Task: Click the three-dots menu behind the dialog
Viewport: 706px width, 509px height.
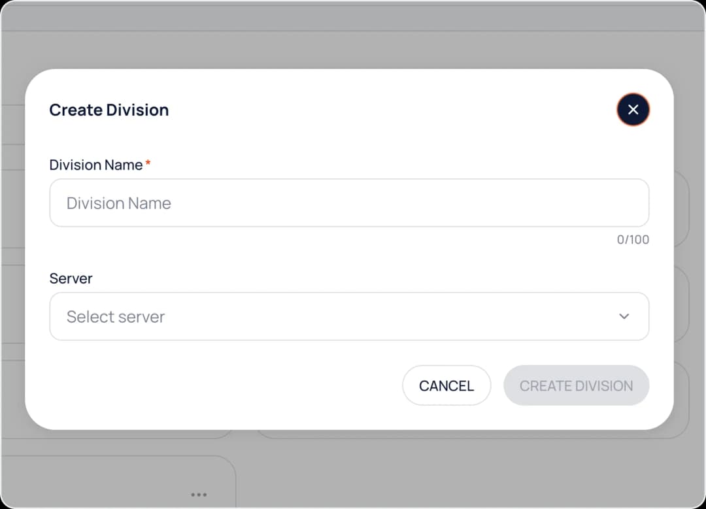Action: pyautogui.click(x=199, y=495)
